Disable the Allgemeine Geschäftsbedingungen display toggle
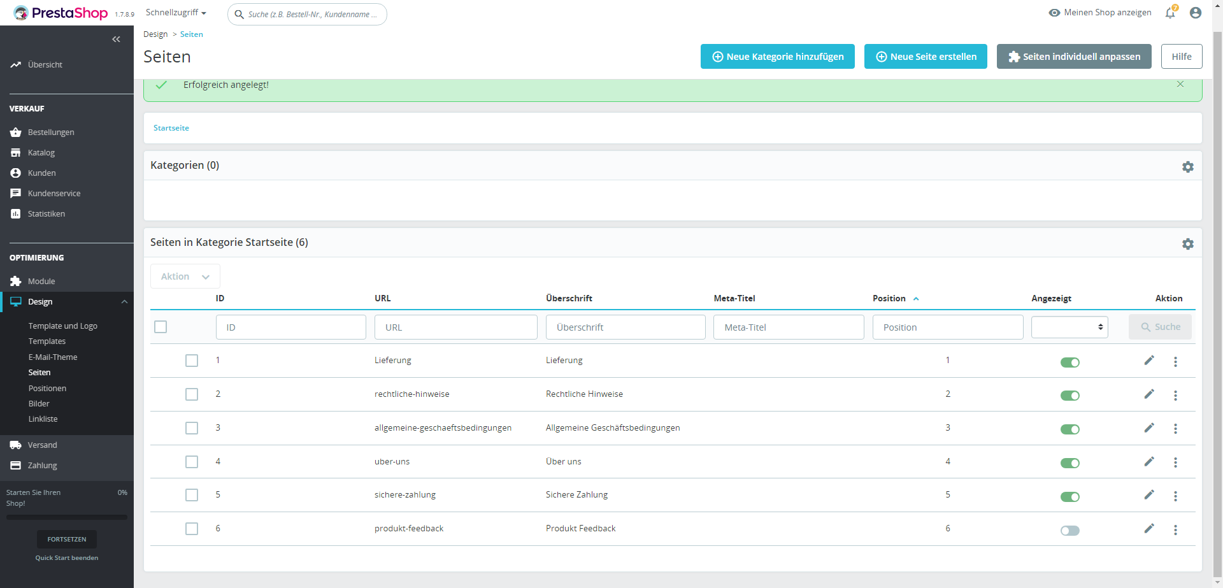 [1070, 429]
